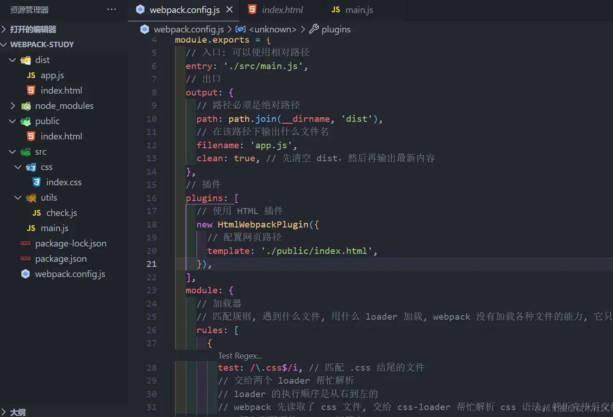Viewport: 613px width, 417px height.
Task: Click the utils folder icon
Action: (x=31, y=198)
